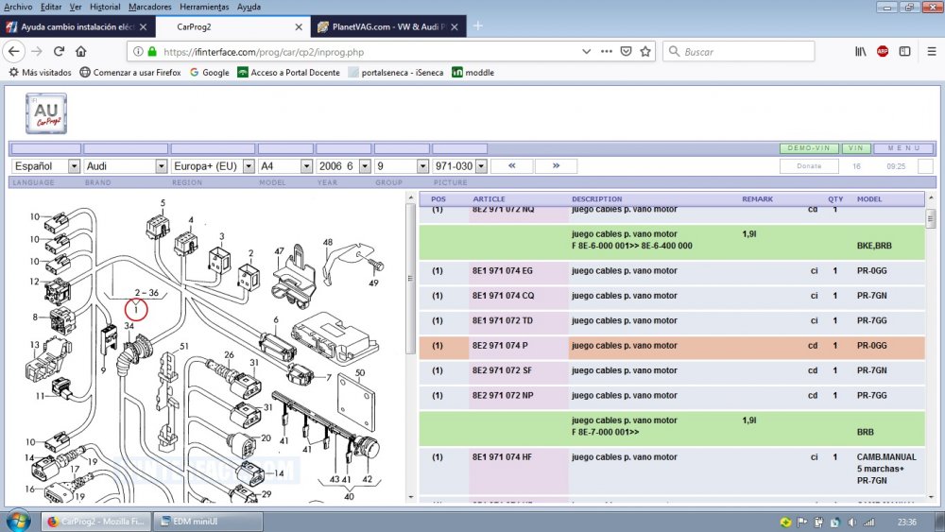Click diagram panel vertical scrollbar

(x=410, y=279)
